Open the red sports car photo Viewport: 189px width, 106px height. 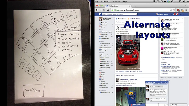128,52
